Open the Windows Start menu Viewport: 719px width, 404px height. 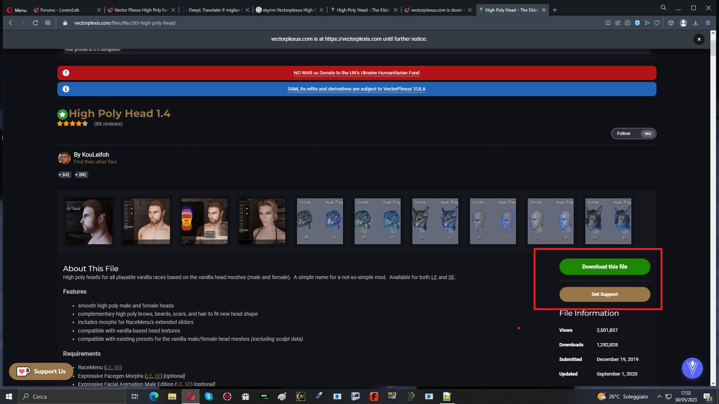(x=9, y=397)
